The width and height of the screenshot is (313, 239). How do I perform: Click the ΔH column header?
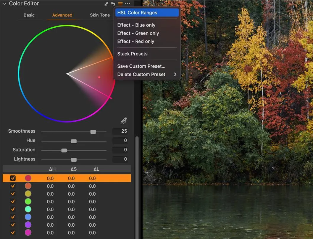click(x=52, y=169)
